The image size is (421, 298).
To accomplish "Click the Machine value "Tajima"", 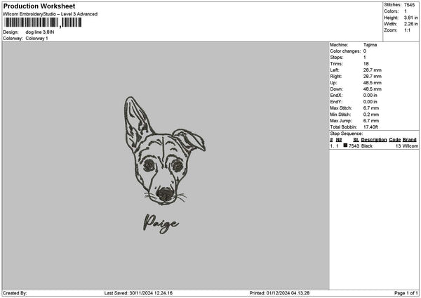I will click(370, 45).
